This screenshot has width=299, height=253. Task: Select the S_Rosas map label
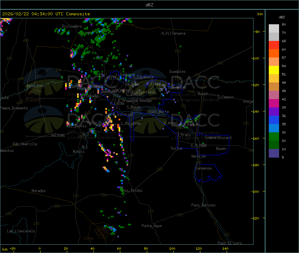[134, 107]
